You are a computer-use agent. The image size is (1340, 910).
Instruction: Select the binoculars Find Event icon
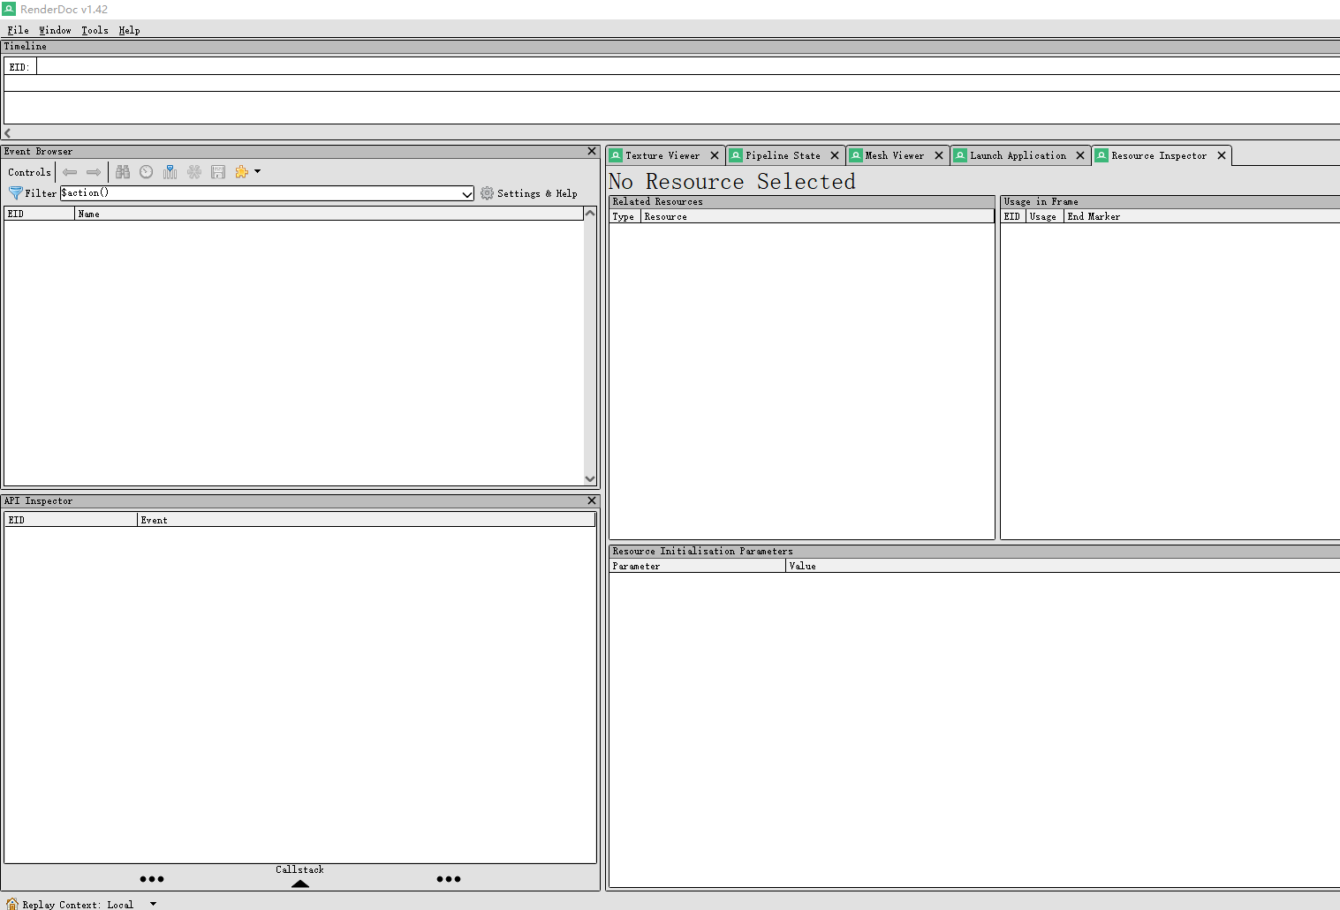coord(123,172)
